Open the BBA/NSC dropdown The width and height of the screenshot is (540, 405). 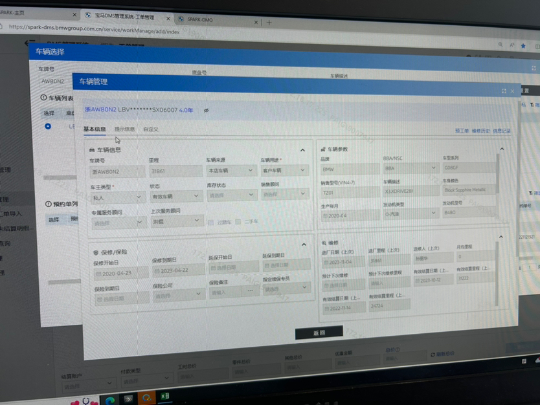coord(411,168)
